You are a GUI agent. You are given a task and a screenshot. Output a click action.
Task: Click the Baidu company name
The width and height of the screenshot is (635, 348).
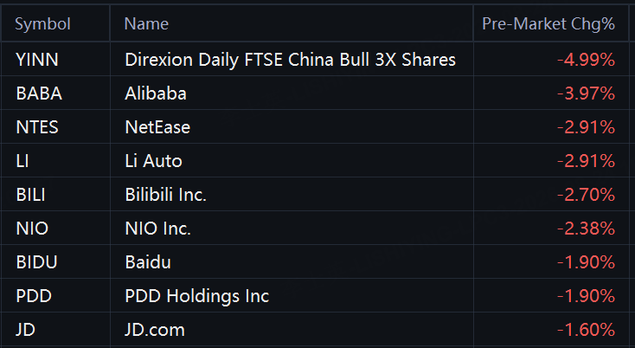point(148,262)
